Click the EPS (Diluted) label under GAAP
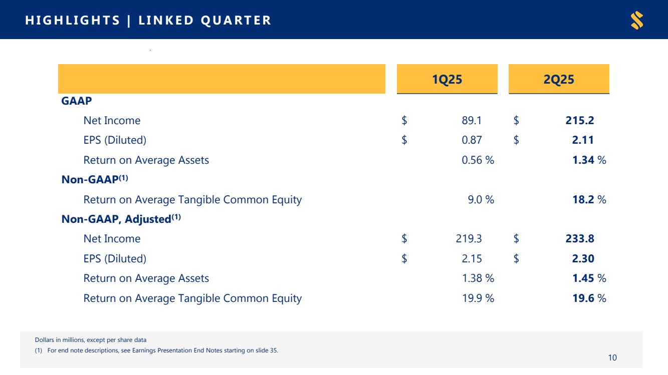The image size is (668, 375). pos(115,140)
